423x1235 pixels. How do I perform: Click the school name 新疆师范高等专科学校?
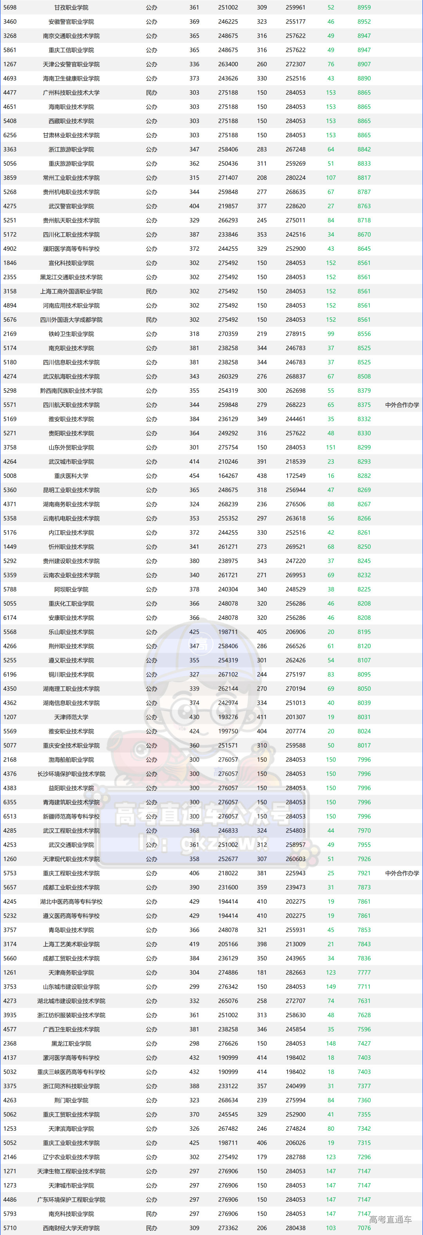(x=71, y=816)
